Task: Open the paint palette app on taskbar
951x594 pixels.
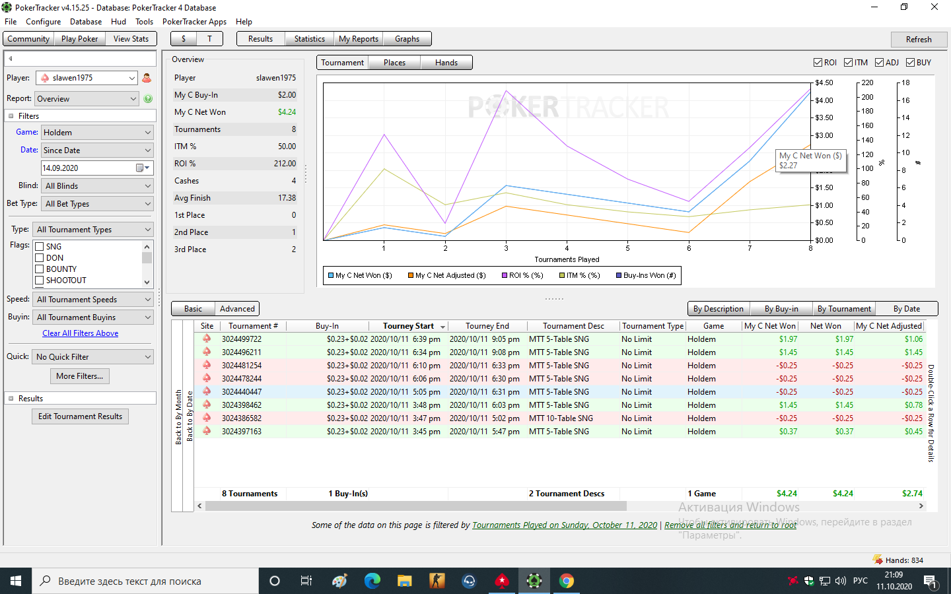Action: (x=340, y=581)
